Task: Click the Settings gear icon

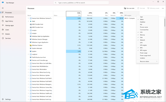Action: pos(3,99)
